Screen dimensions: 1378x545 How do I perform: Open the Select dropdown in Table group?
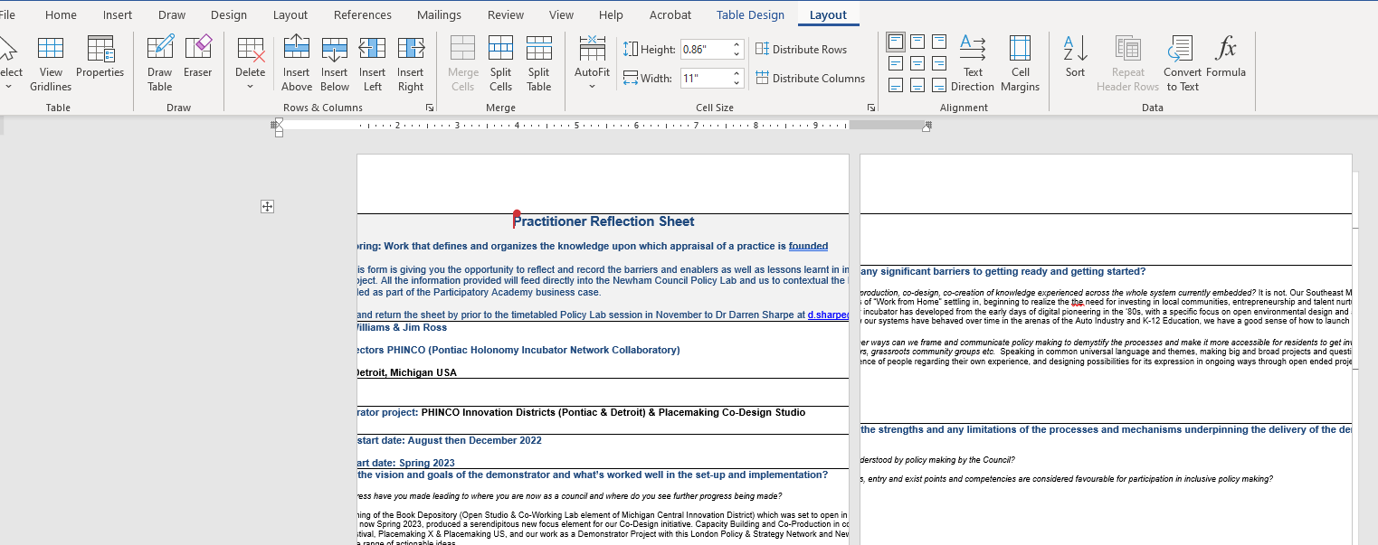(x=10, y=63)
